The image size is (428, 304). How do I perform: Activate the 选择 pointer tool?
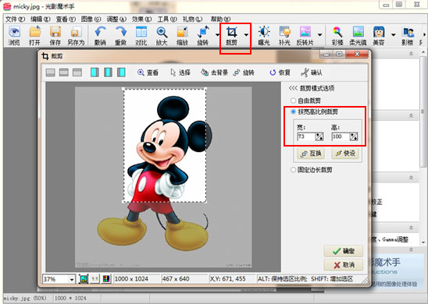180,72
